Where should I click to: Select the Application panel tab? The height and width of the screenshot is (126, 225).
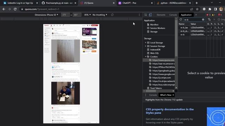point(186,15)
